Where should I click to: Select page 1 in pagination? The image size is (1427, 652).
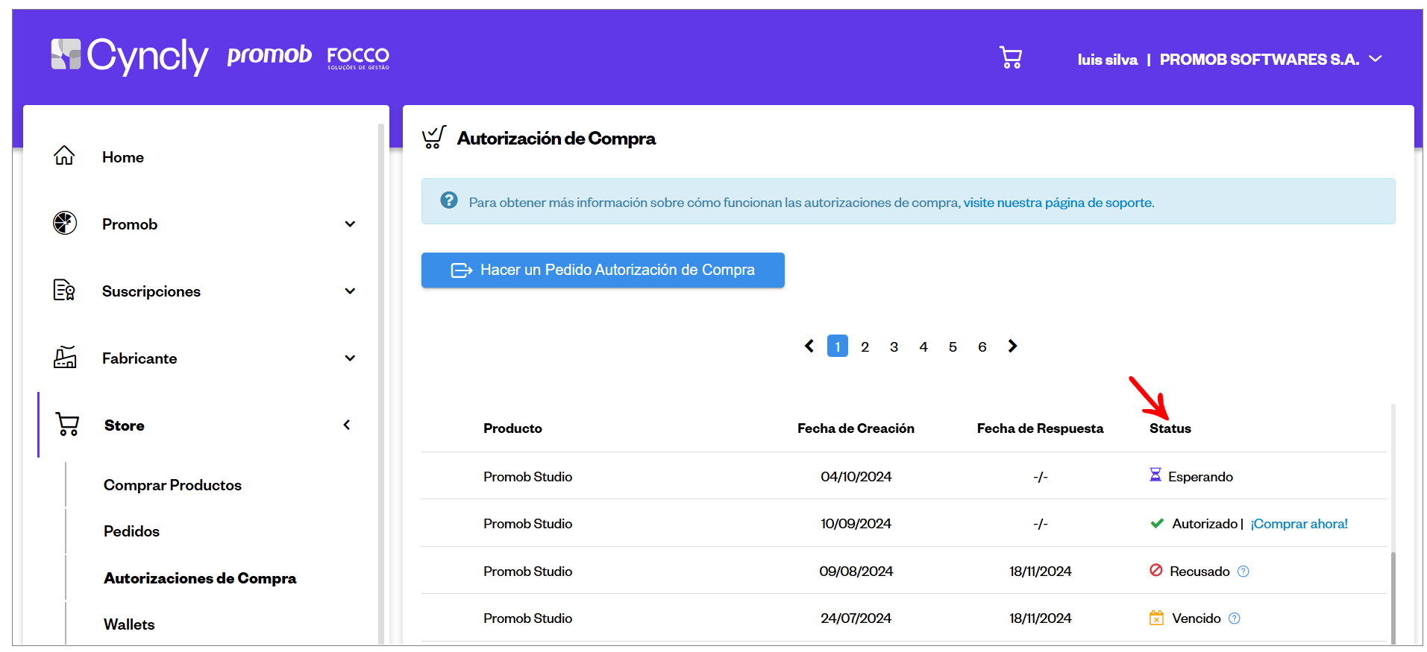838,346
